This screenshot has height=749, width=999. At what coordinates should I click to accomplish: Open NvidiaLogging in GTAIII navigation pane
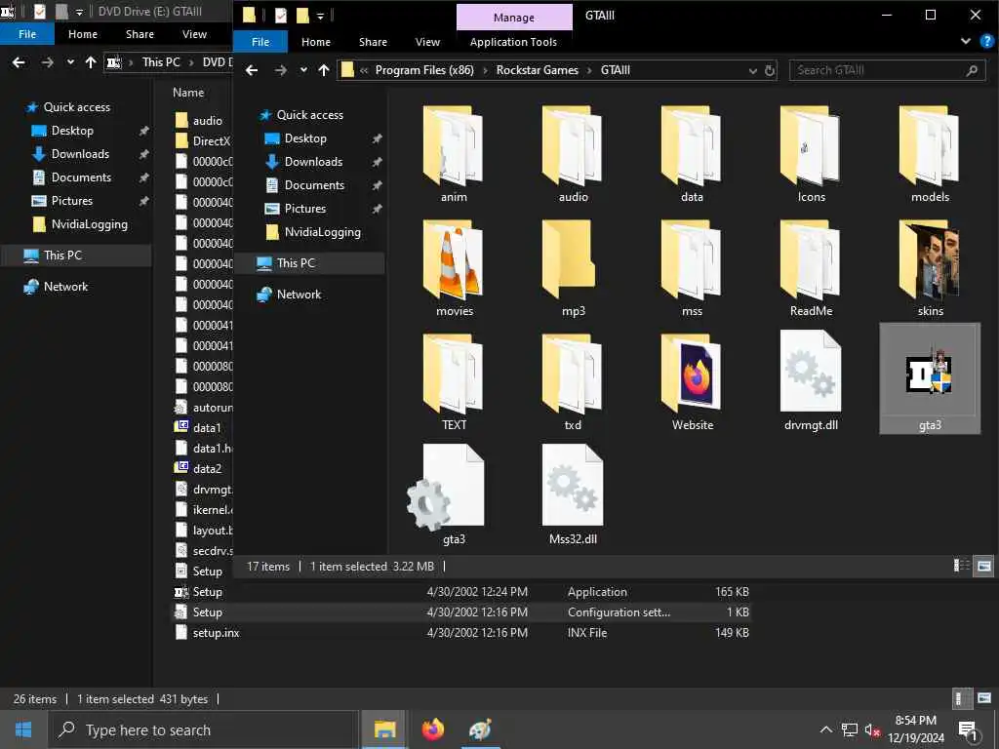322,232
